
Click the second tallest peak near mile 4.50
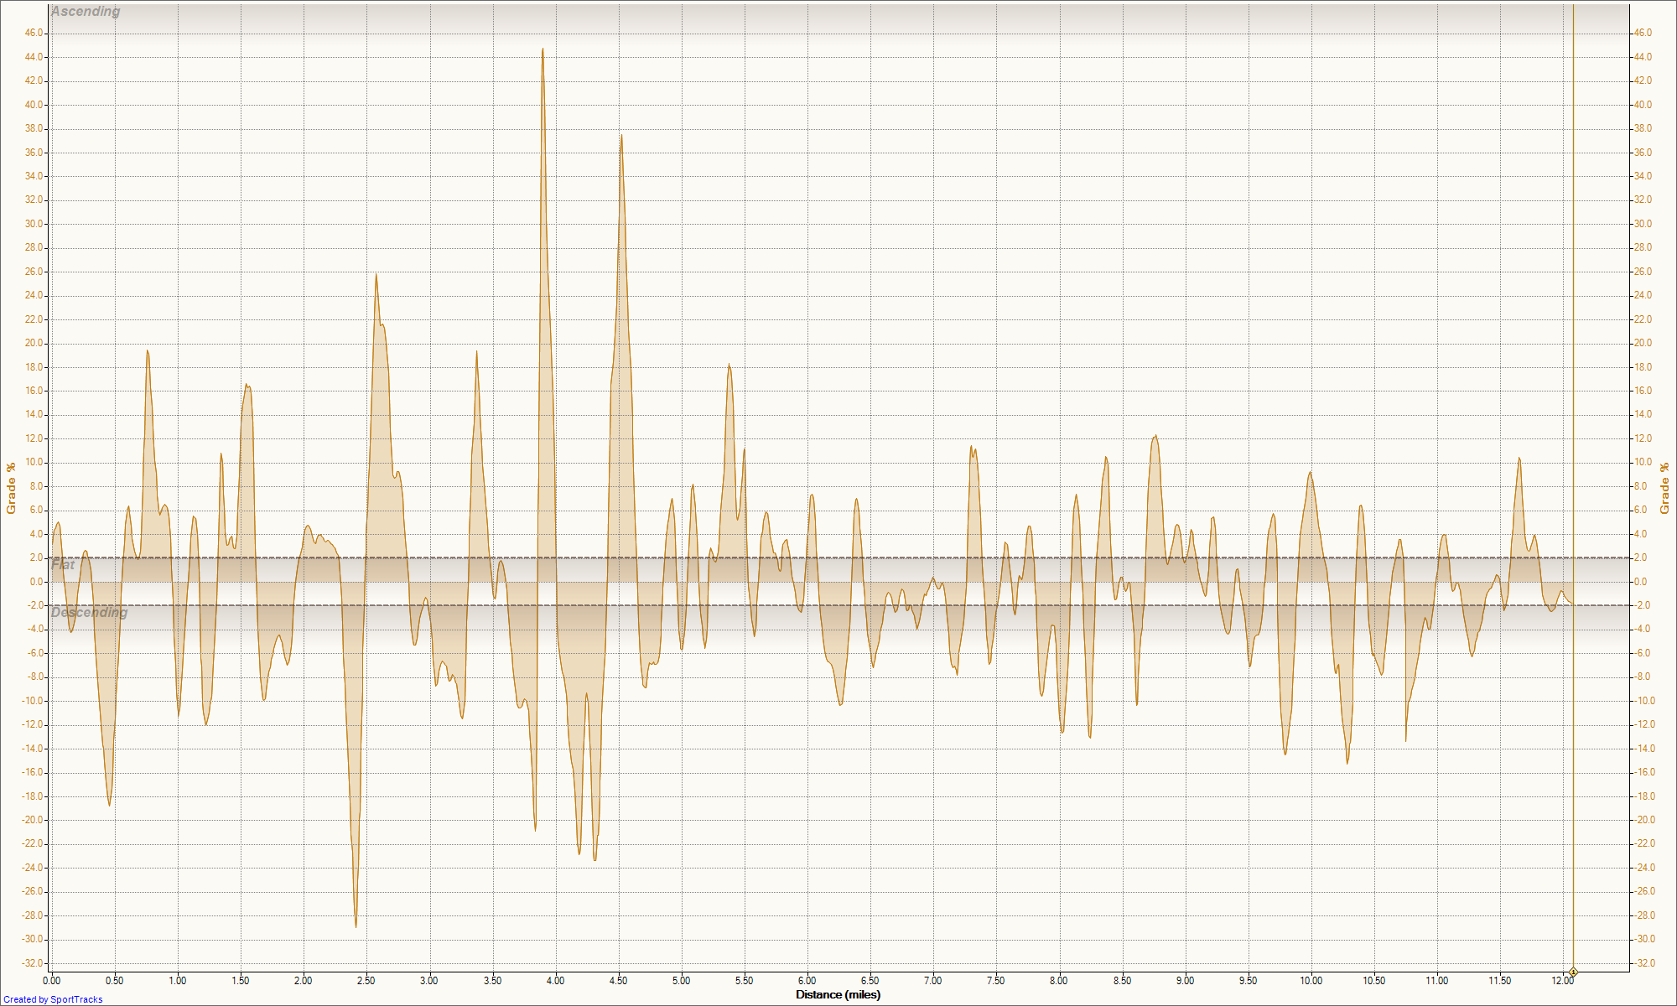[621, 137]
